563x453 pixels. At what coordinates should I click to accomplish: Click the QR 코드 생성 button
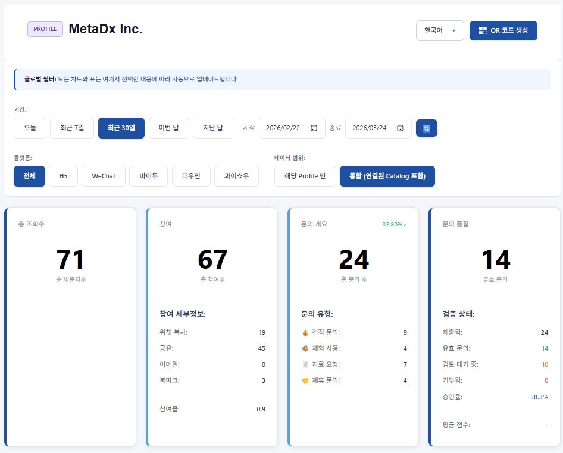pos(503,30)
